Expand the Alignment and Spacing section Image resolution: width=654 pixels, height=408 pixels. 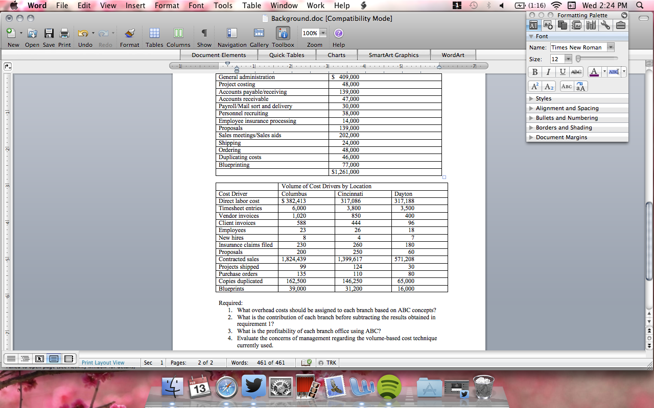click(x=567, y=108)
